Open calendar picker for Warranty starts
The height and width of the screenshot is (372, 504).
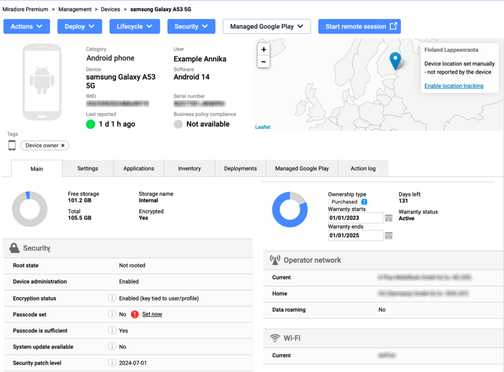(x=389, y=218)
